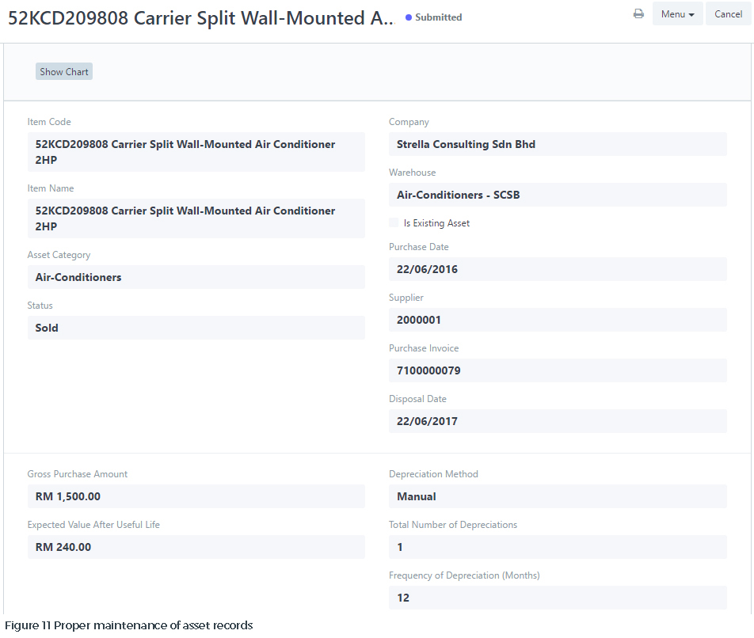Click the Warehouse label

click(412, 173)
